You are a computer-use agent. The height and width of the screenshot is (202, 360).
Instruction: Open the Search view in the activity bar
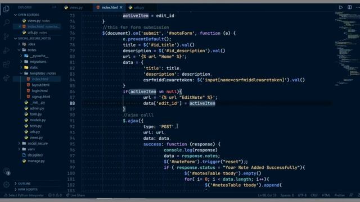6,22
